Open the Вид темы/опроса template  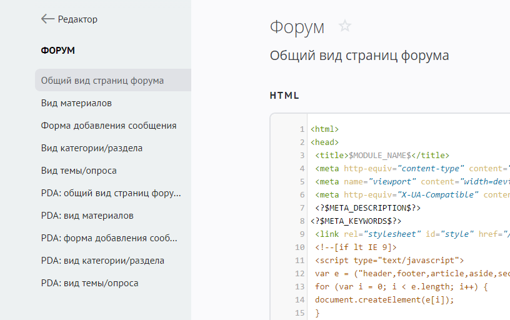[x=79, y=171]
